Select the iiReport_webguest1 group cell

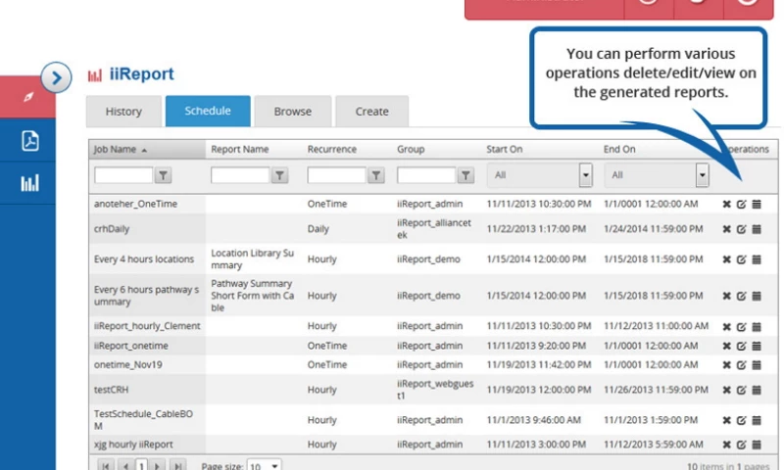[x=435, y=390]
